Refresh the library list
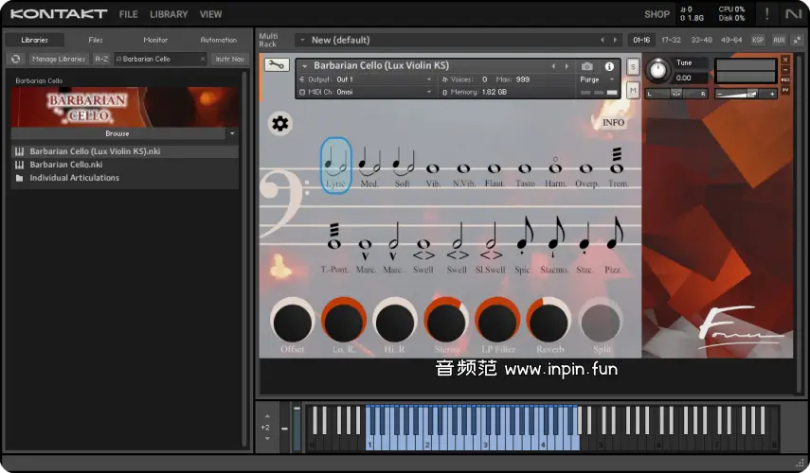The image size is (810, 473). [x=15, y=59]
